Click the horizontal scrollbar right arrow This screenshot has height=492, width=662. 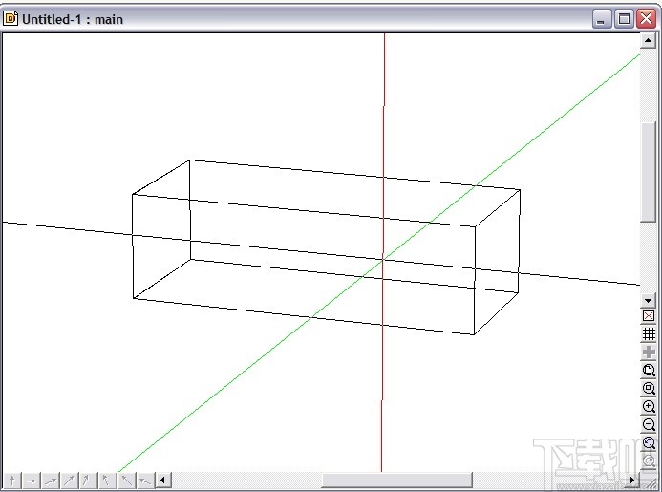point(632,481)
